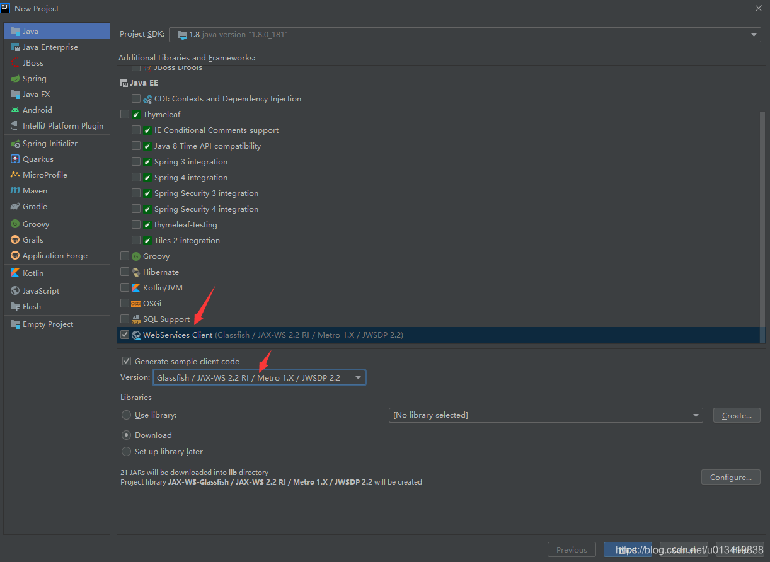Screen dimensions: 770x562
Task: Click the WebServices Client globe icon
Action: [136, 335]
